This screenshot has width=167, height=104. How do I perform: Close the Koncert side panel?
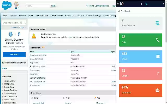pyautogui.click(x=164, y=4)
